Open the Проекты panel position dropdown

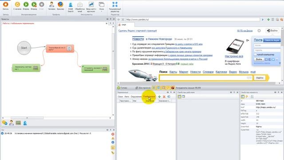tap(107, 19)
